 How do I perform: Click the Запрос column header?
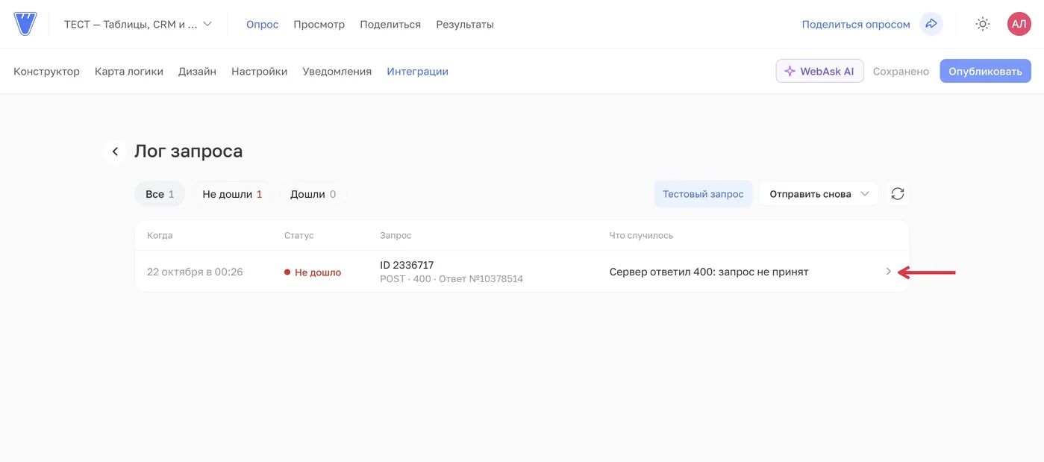396,235
